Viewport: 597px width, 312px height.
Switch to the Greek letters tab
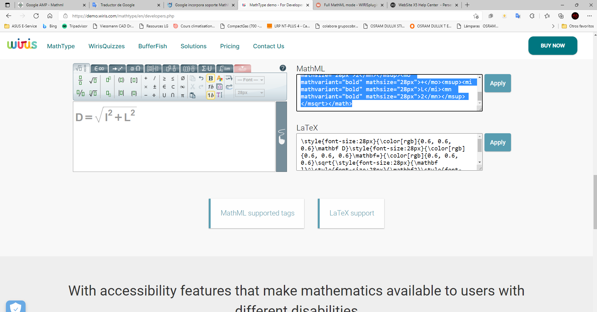point(136,69)
